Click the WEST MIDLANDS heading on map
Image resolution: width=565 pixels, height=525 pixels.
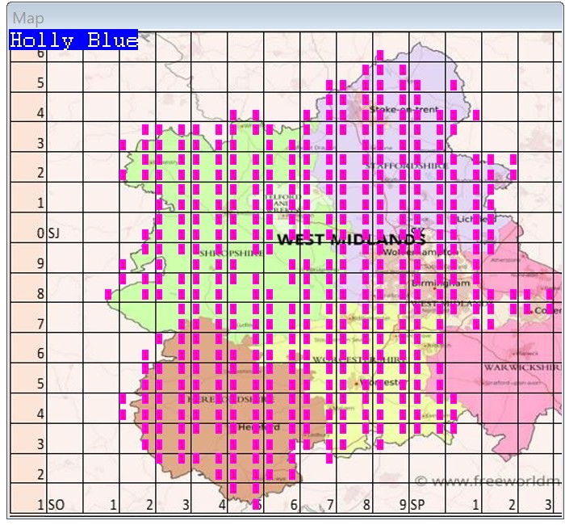click(351, 240)
